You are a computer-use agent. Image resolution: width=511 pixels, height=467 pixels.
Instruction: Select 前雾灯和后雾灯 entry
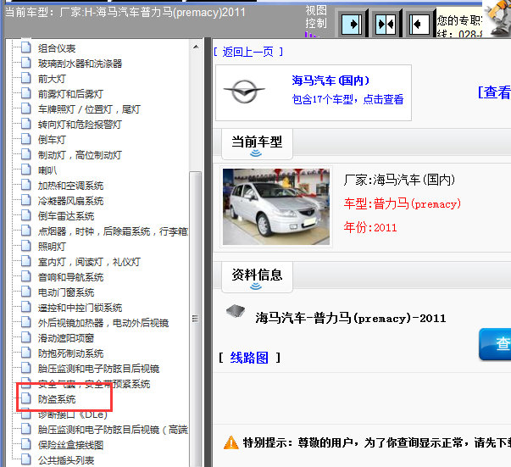pos(70,94)
